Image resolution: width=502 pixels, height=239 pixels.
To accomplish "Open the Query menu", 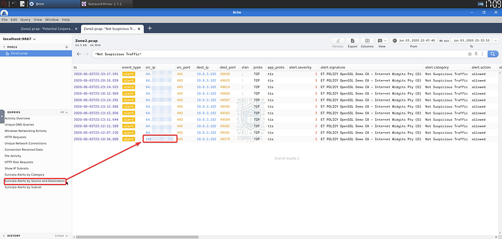I will [25, 19].
